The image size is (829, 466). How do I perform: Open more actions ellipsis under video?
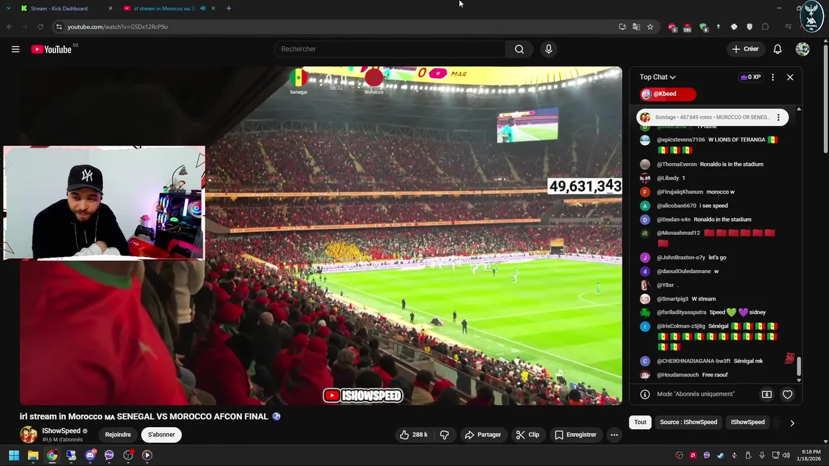(614, 435)
